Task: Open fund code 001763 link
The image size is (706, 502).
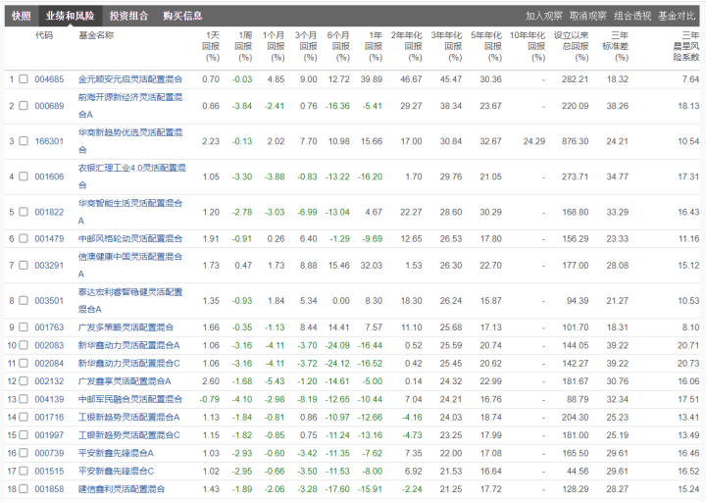Action: [49, 327]
